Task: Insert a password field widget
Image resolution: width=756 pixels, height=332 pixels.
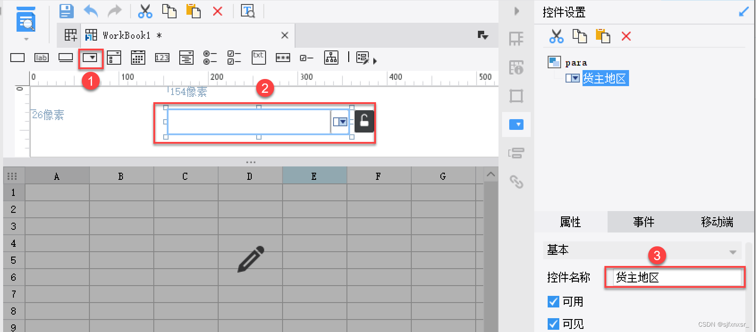Action: [x=283, y=58]
